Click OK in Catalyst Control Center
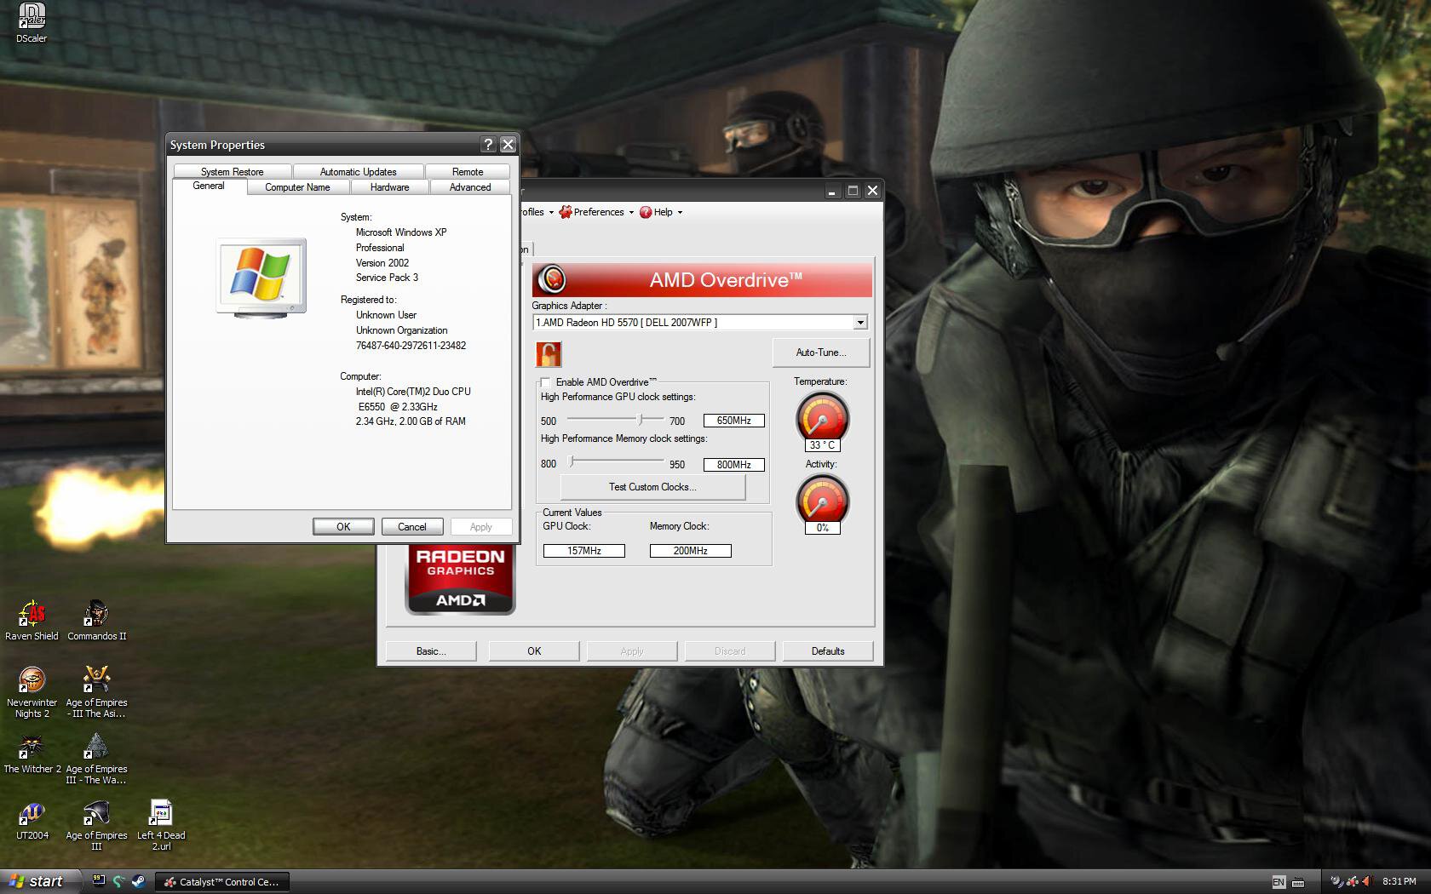Screen dimensions: 1431x894 coord(534,651)
